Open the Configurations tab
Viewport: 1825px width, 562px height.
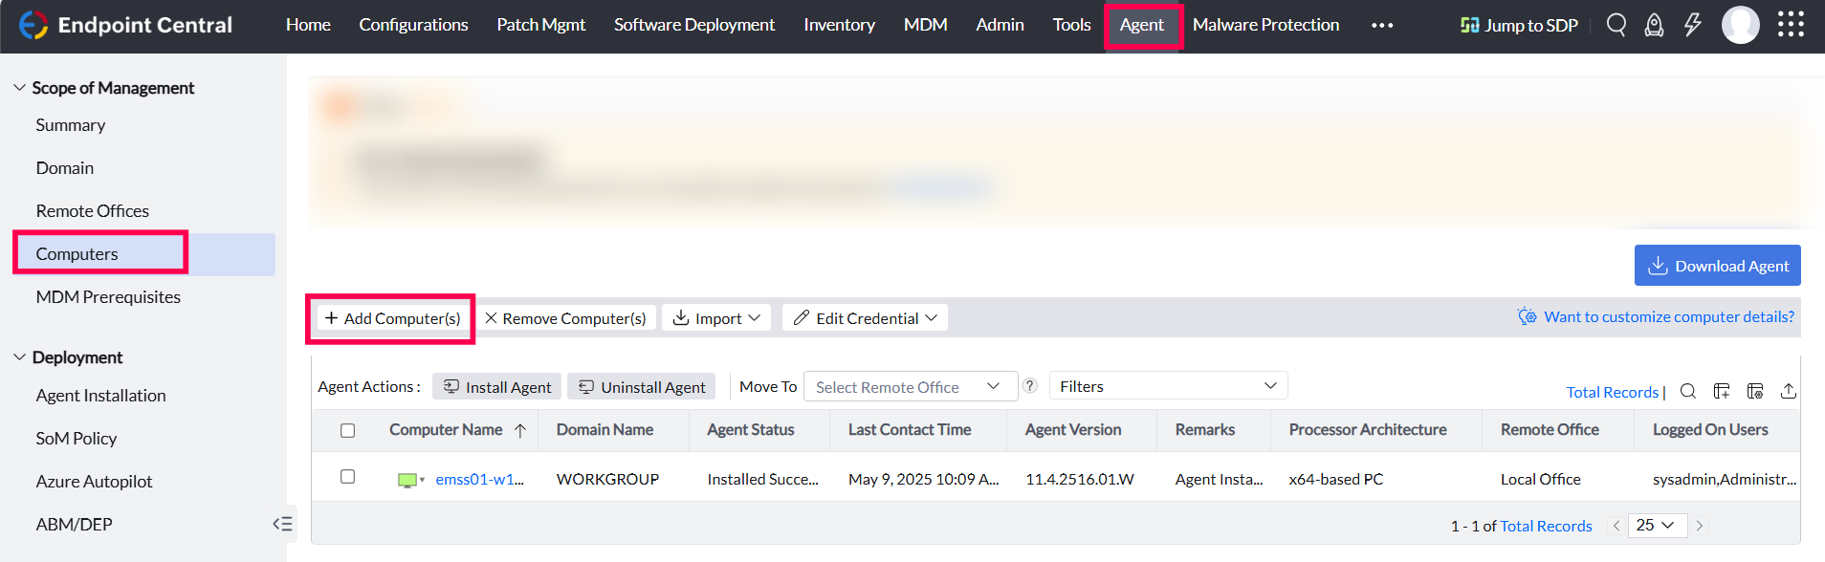click(413, 25)
